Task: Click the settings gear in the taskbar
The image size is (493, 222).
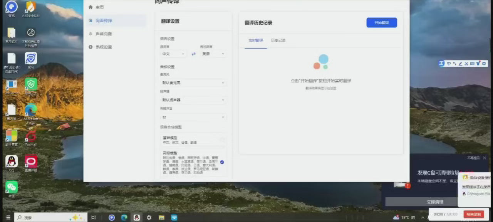Action: click(149, 217)
